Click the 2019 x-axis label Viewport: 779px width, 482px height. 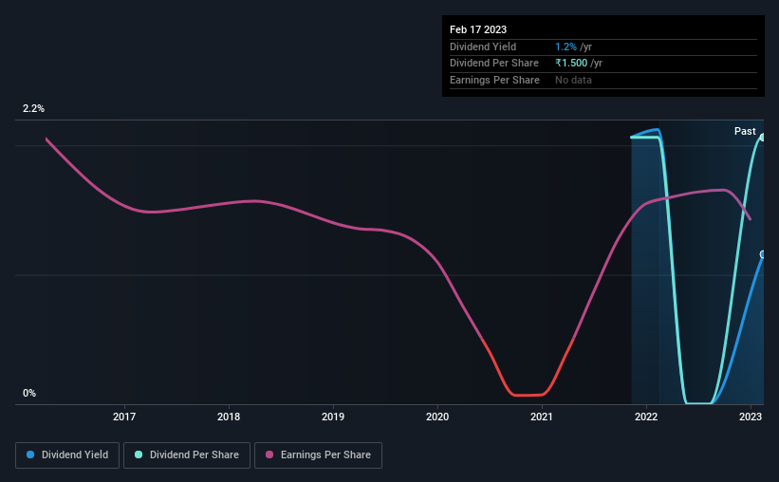click(333, 417)
